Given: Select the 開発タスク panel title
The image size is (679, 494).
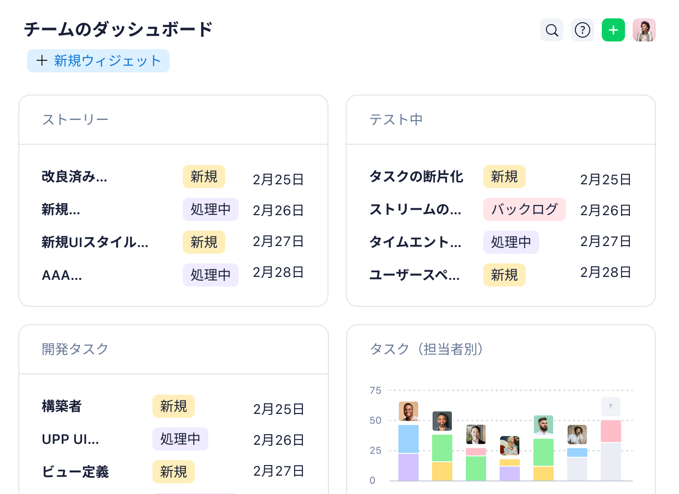Looking at the screenshot, I should point(75,349).
